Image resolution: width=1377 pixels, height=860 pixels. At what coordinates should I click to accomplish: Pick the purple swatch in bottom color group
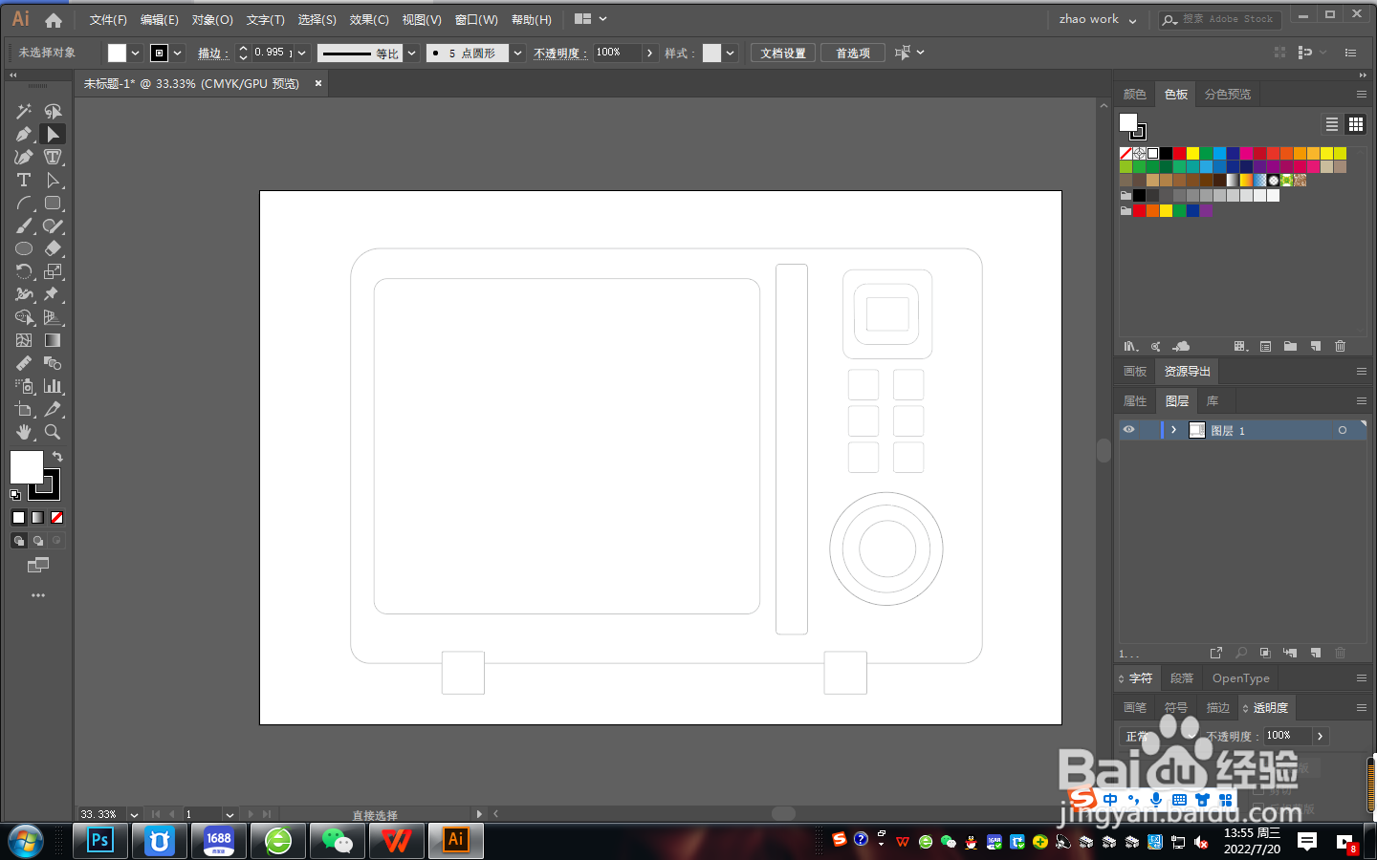pos(1207,210)
